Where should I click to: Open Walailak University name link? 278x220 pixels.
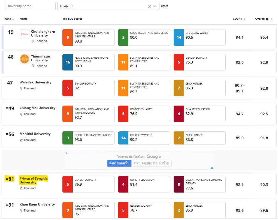coord(35,82)
